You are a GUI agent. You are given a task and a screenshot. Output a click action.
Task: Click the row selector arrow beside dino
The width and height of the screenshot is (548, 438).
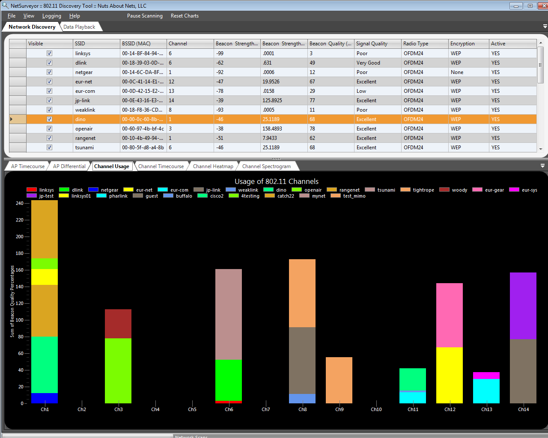coord(12,119)
